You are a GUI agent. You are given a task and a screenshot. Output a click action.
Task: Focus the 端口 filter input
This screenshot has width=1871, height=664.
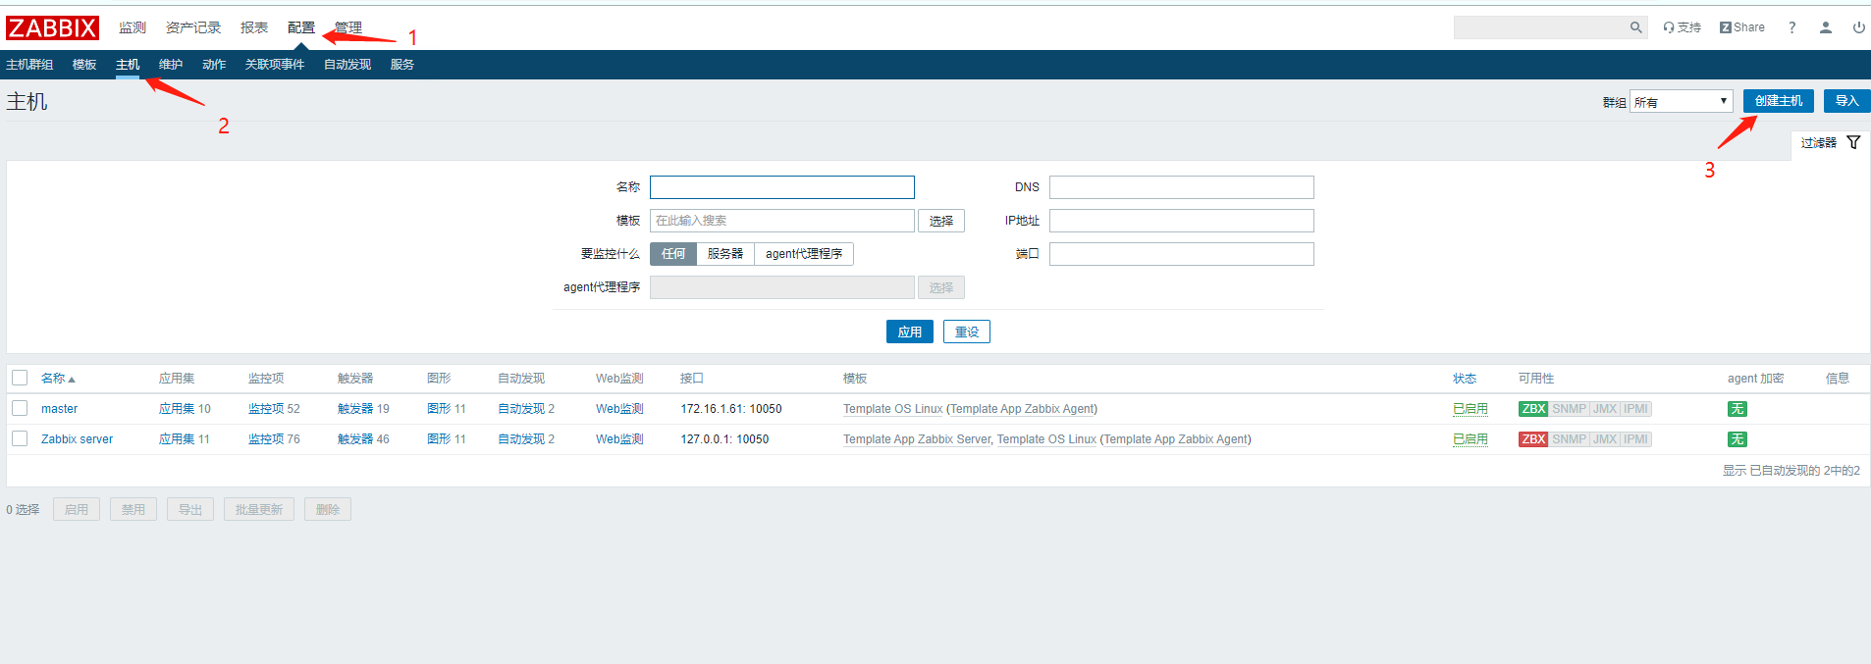pyautogui.click(x=1182, y=254)
